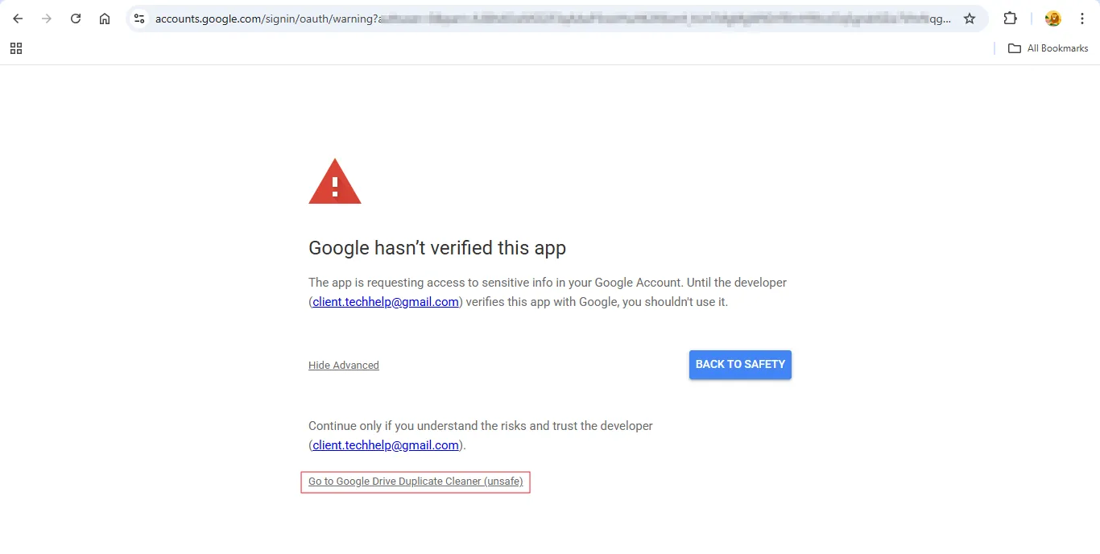Viewport: 1100px width, 554px height.
Task: Open the Chrome three-dot menu
Action: 1081,19
